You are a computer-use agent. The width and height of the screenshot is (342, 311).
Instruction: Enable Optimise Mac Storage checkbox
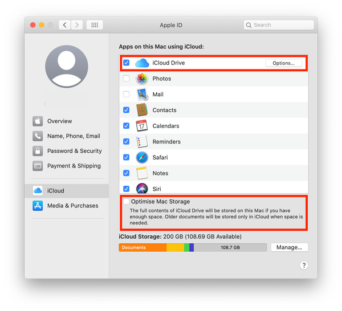click(127, 202)
